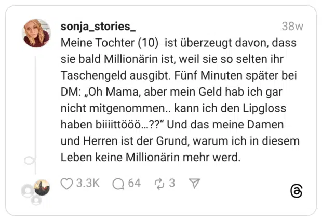Visit the sonja_stories_ username link
322x221 pixels.
[98, 26]
